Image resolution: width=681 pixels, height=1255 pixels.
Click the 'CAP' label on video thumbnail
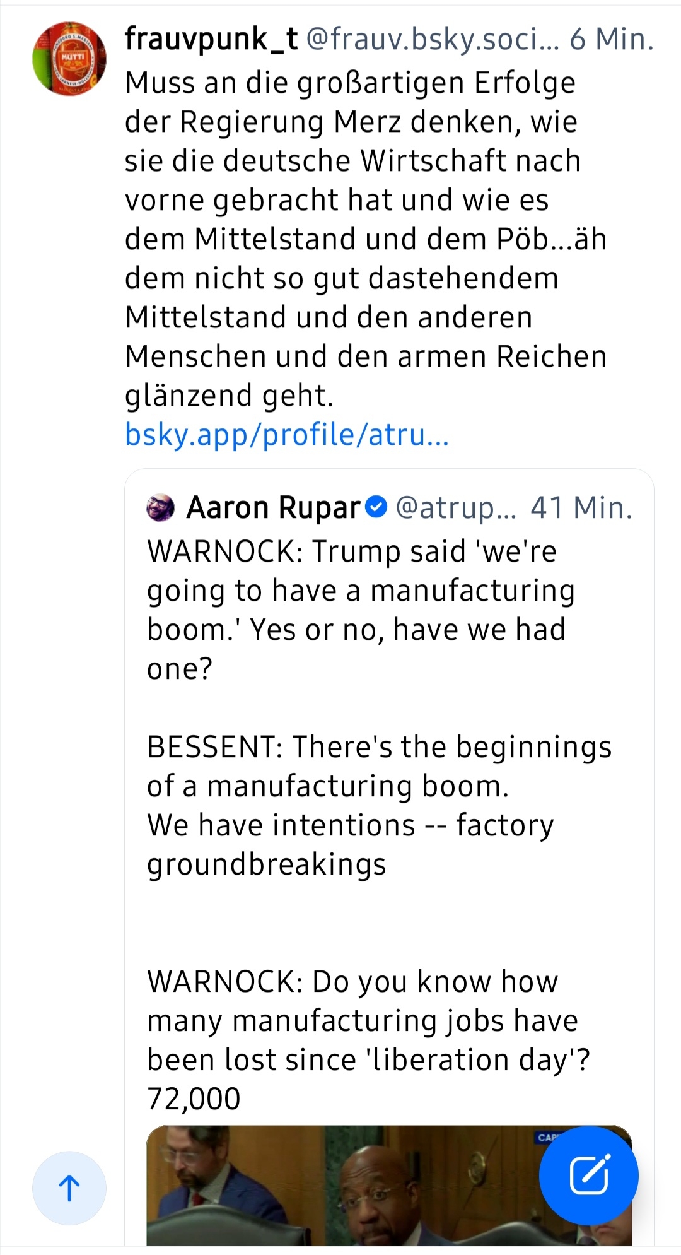tap(547, 1137)
